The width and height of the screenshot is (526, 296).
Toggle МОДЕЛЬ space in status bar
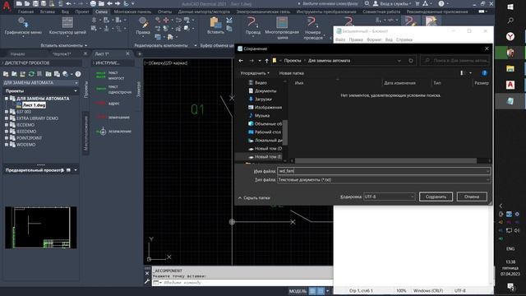pos(298,291)
